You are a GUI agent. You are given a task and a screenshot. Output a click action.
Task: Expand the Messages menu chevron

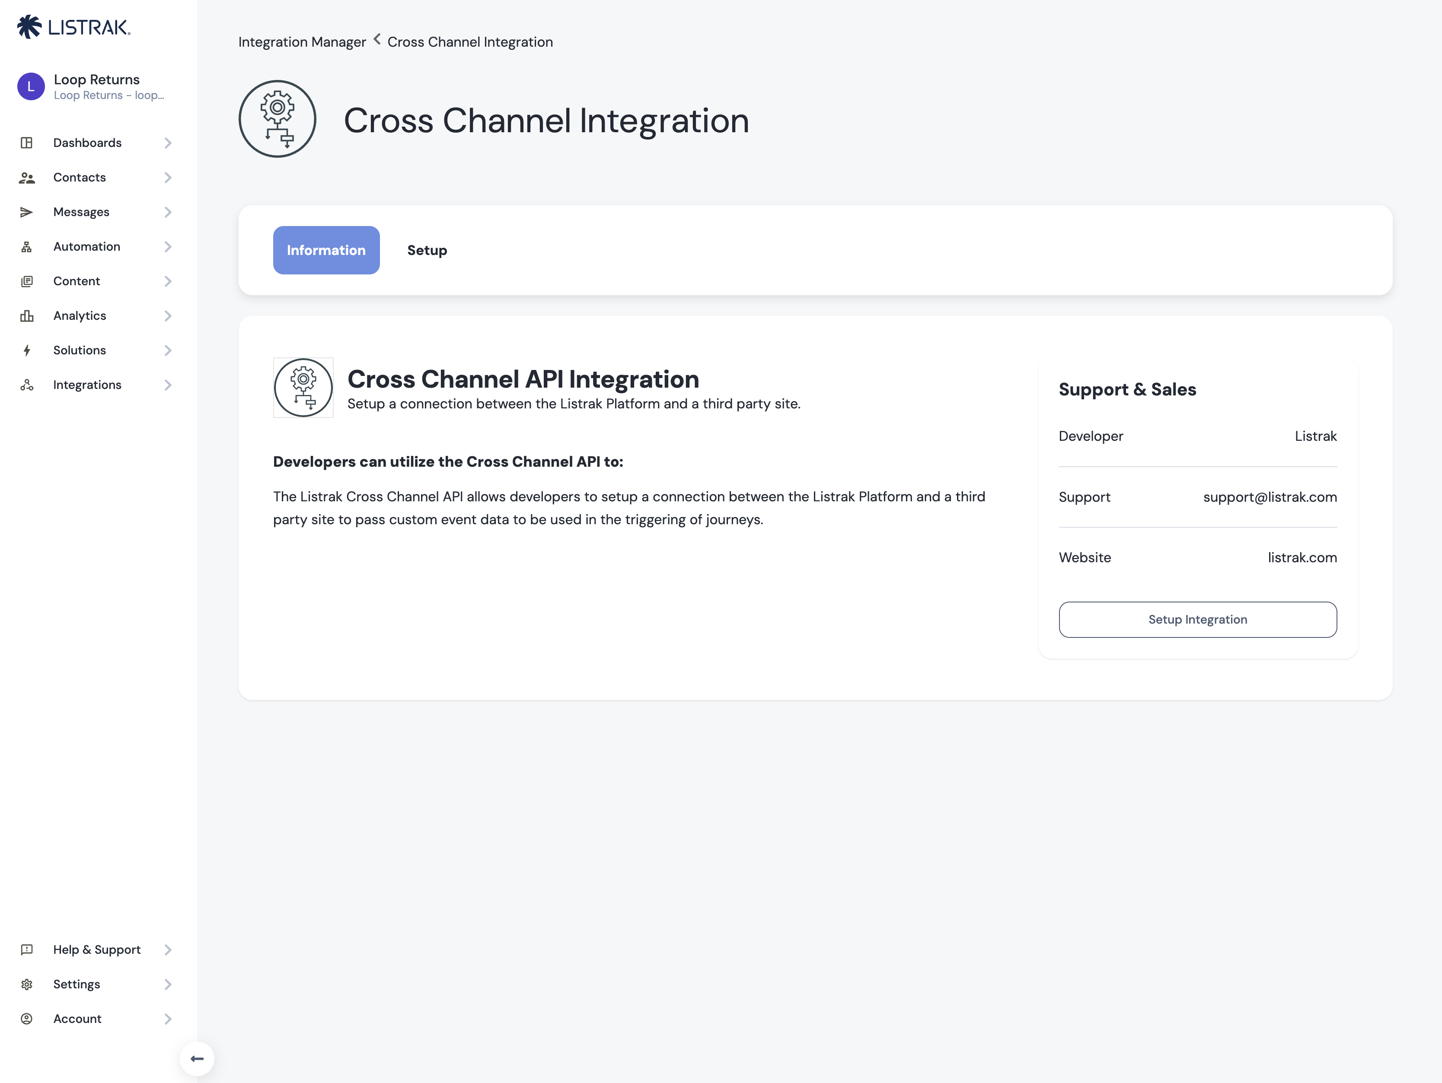tap(168, 212)
